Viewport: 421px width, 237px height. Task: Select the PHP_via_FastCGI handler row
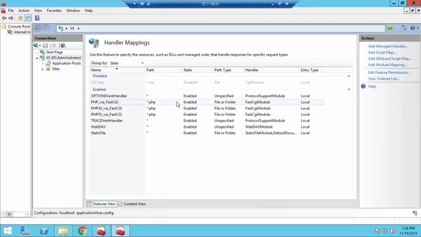pyautogui.click(x=207, y=102)
